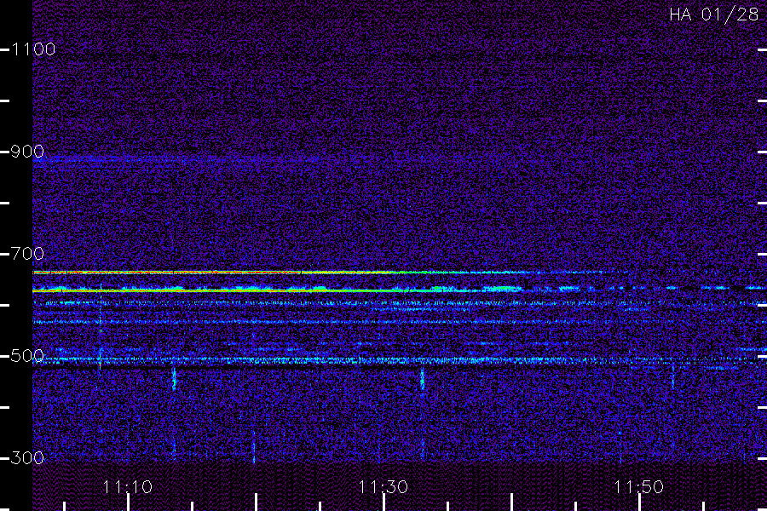This screenshot has height=511, width=767.
Task: Click the 11:50 time axis label
Action: pyautogui.click(x=639, y=487)
